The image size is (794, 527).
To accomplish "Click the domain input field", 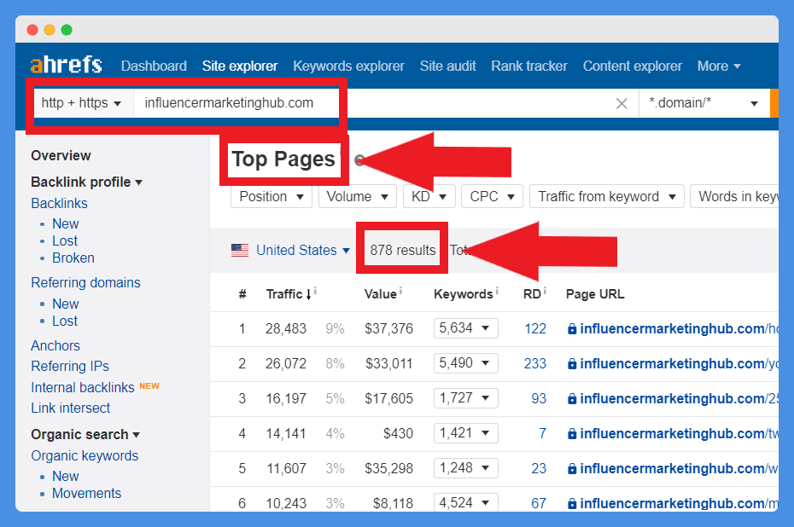I will [x=375, y=103].
